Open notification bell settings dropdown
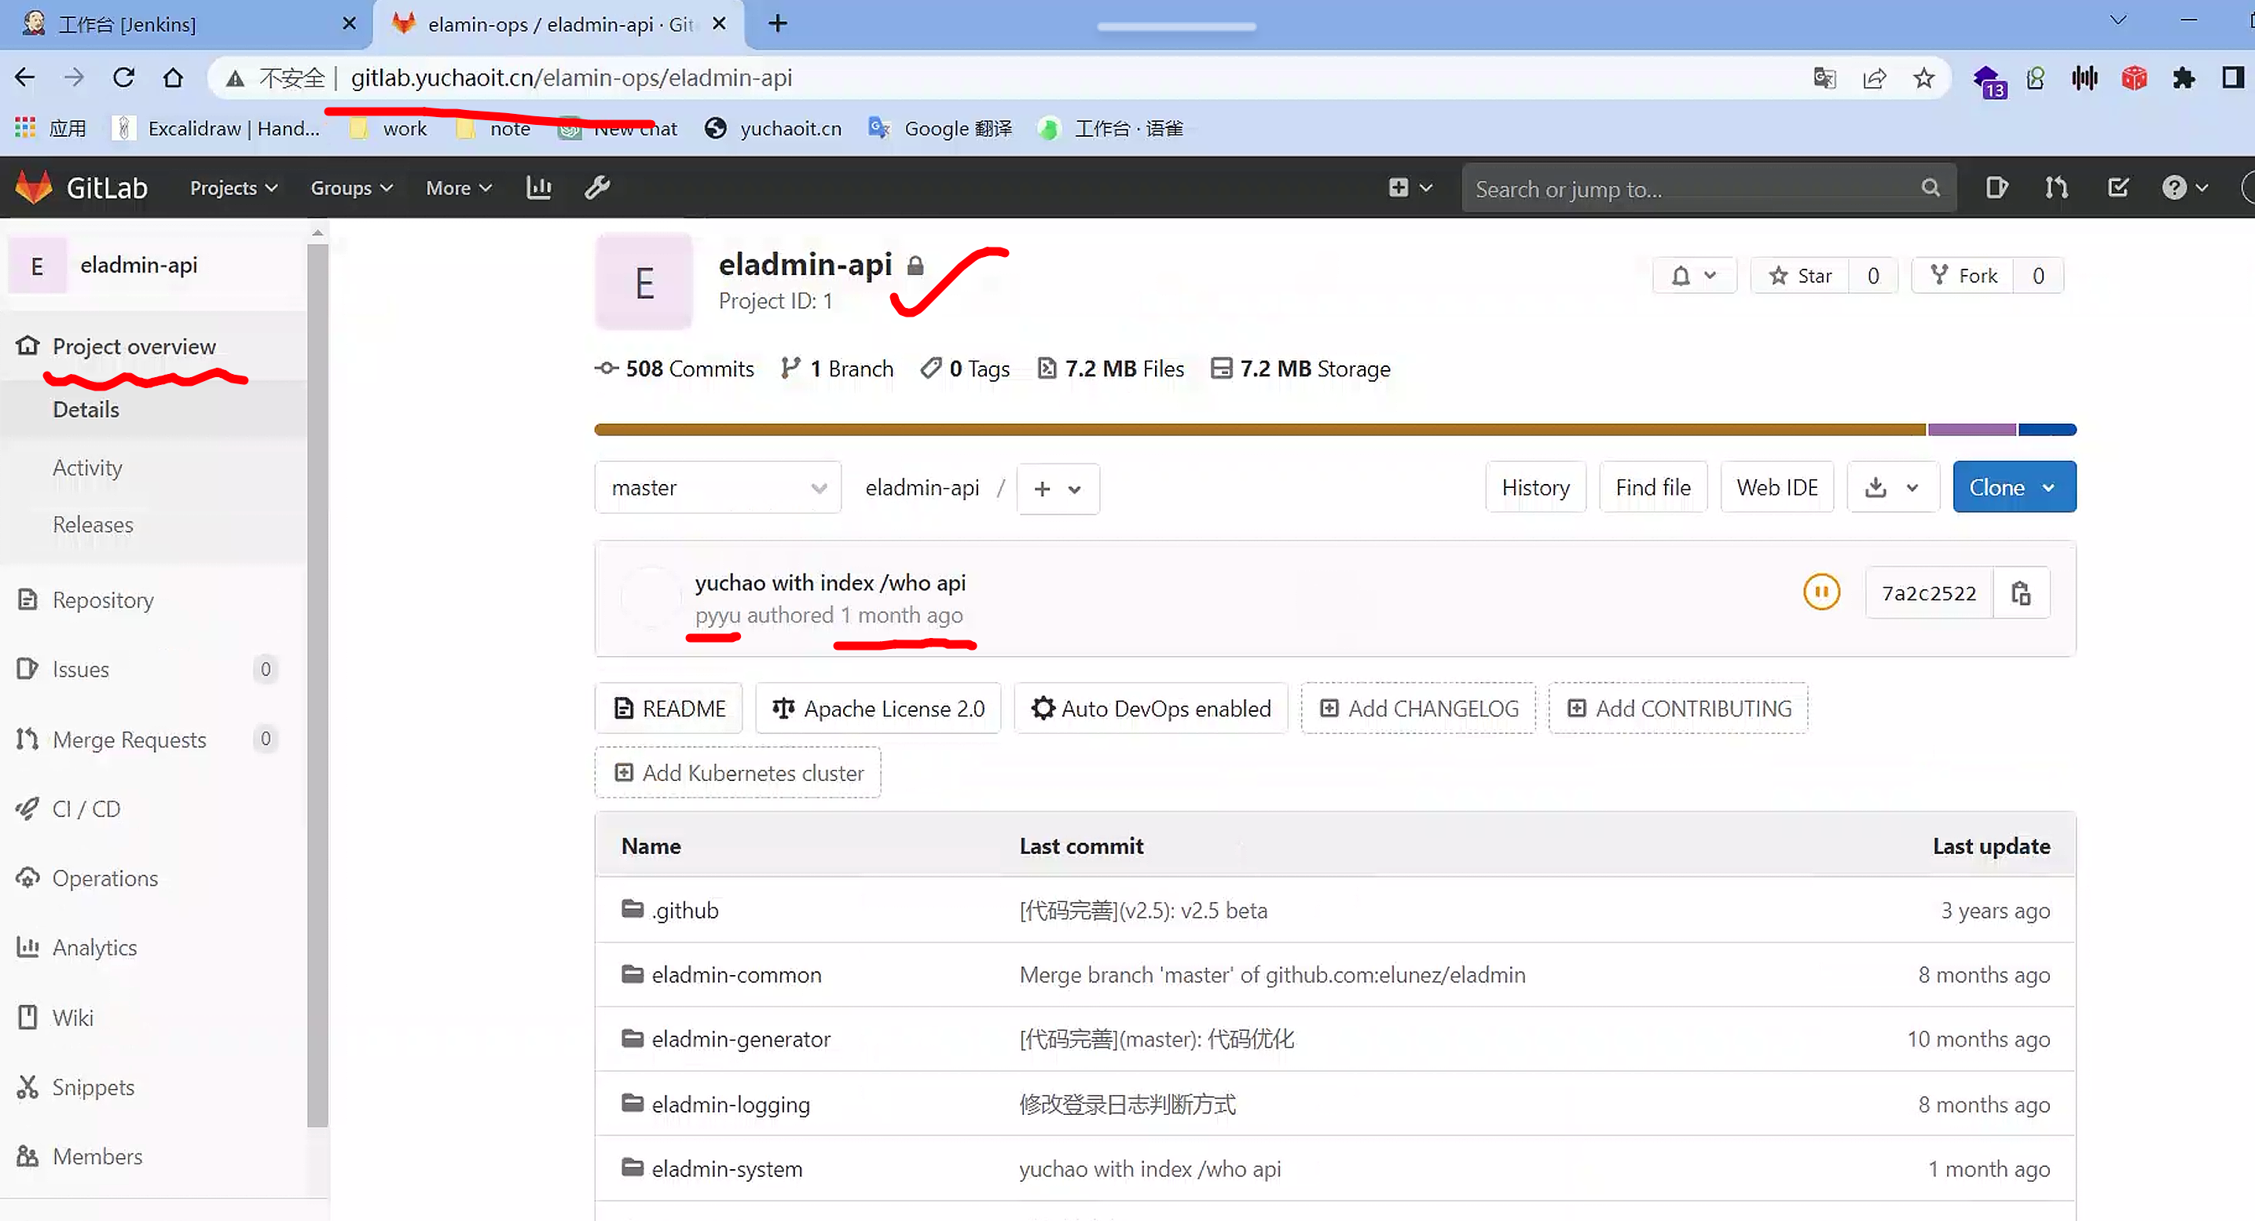The width and height of the screenshot is (2255, 1221). coord(1694,276)
